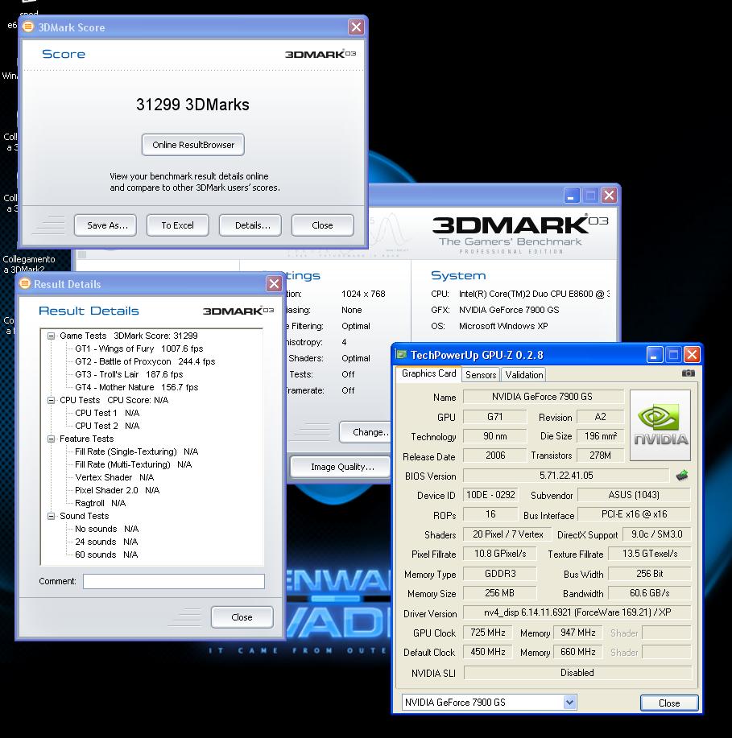
Task: Select the 24 sounds row
Action: pyautogui.click(x=106, y=542)
